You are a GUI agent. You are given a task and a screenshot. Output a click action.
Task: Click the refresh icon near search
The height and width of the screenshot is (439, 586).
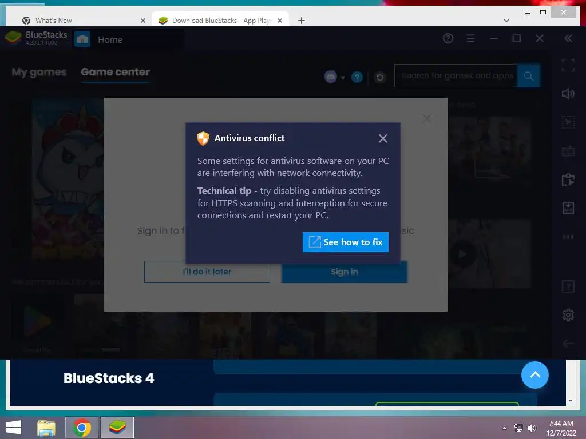coord(380,77)
